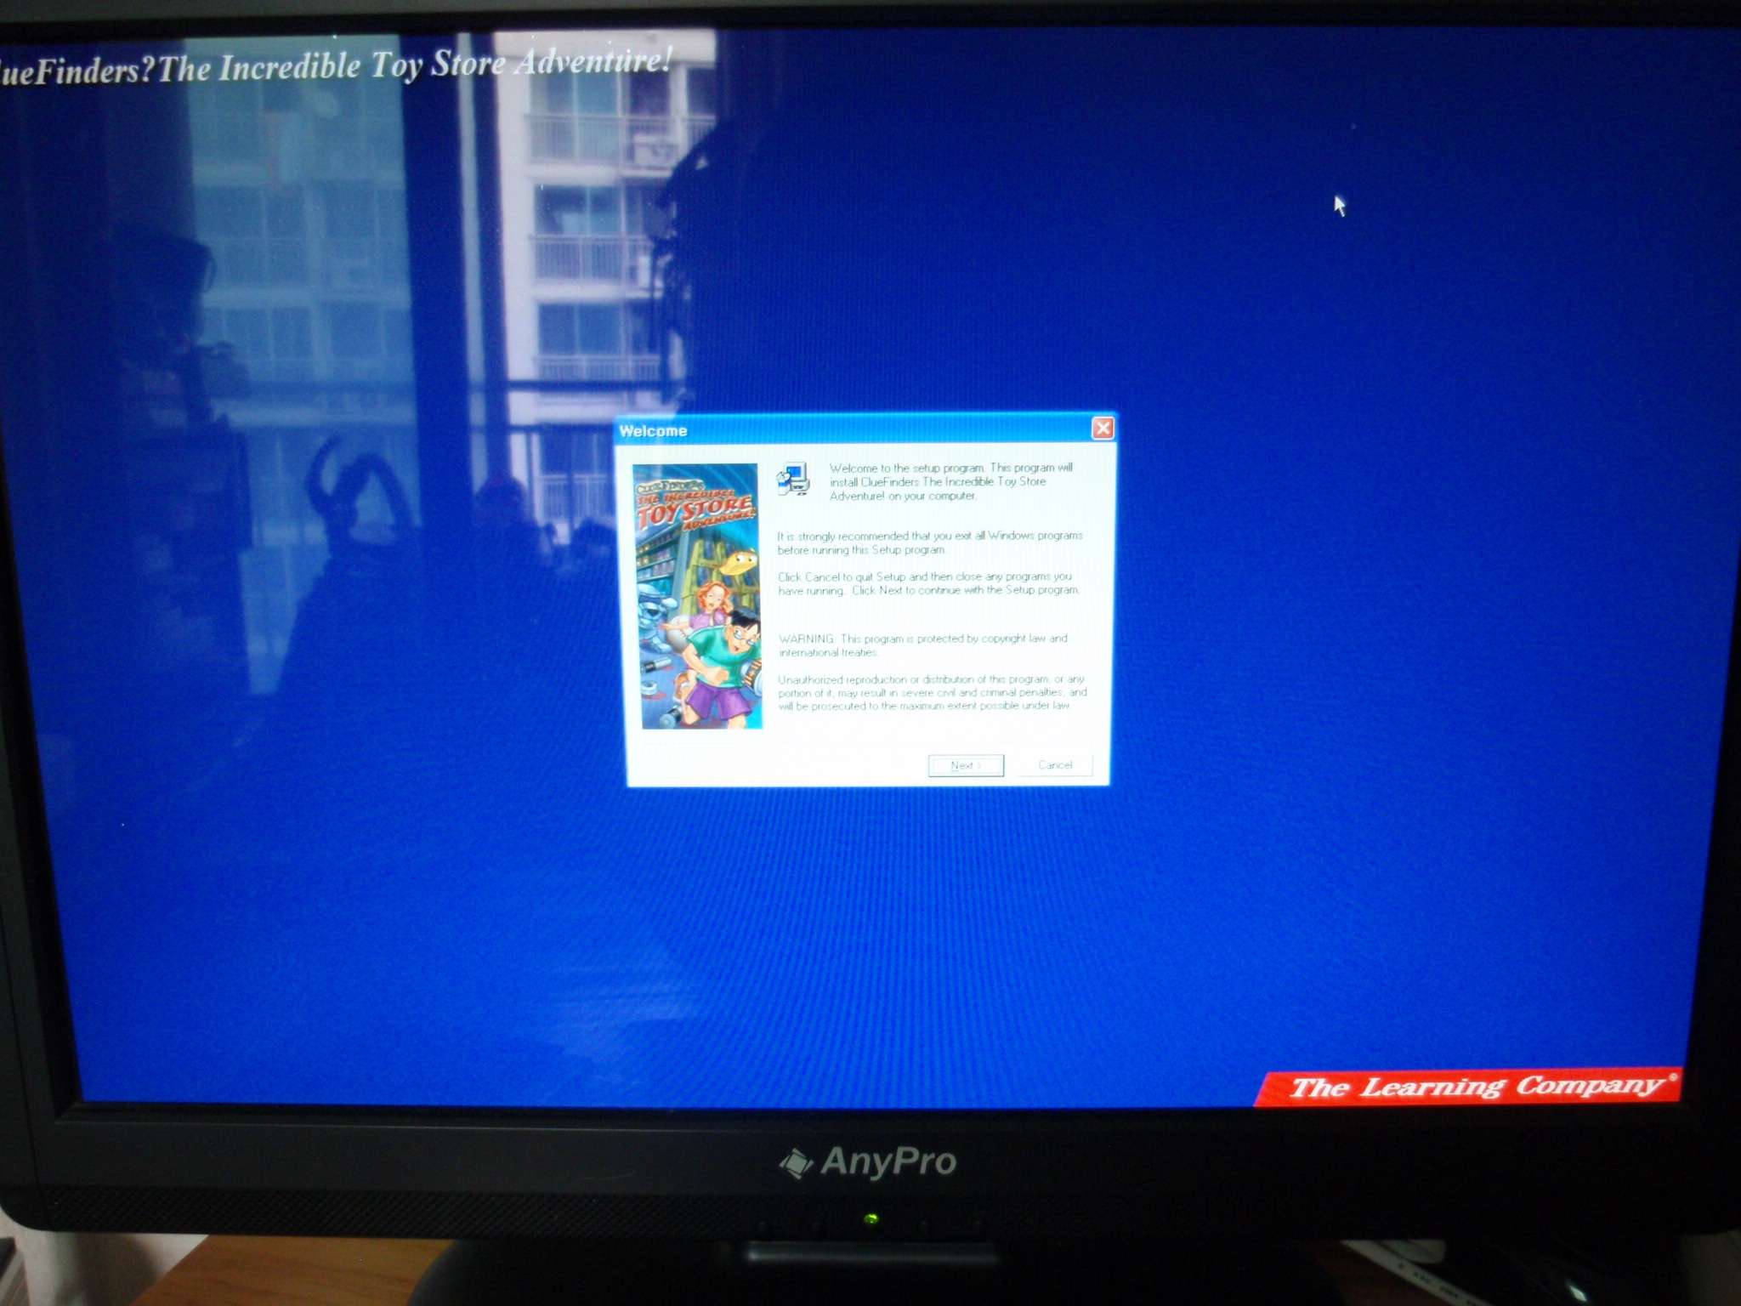Click the 'strongly recommended' paragraph text
This screenshot has width=1741, height=1306.
coord(929,542)
